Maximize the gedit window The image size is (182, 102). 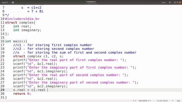click(177, 3)
